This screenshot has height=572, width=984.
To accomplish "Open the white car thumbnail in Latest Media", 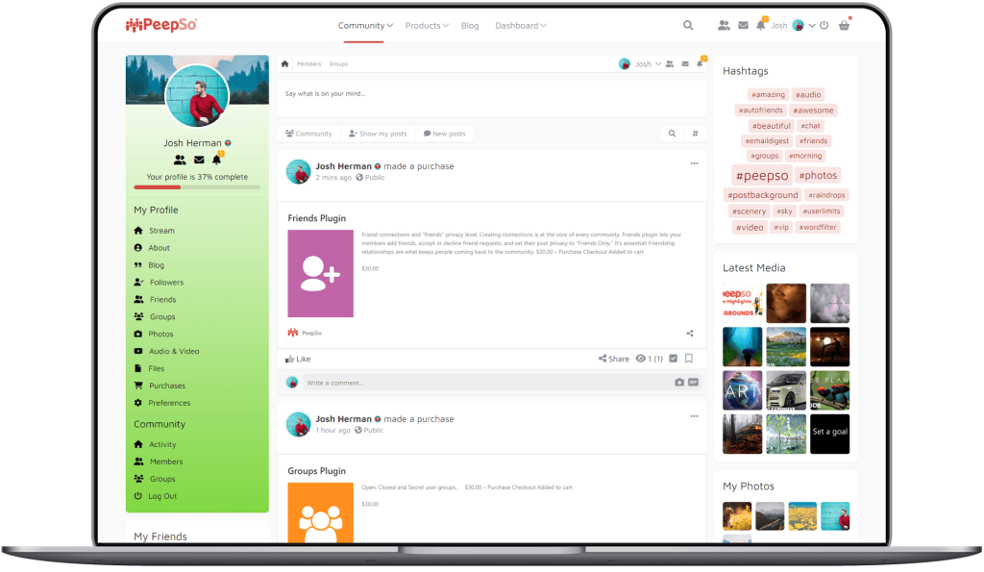I will [786, 390].
